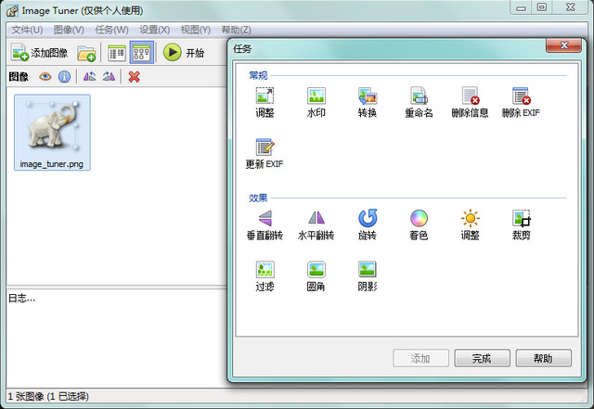Click the rotate-right flip icon in image bar
Image resolution: width=594 pixels, height=409 pixels.
pyautogui.click(x=109, y=77)
